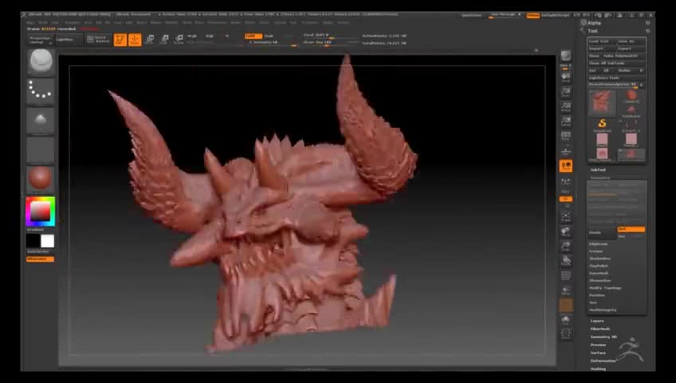Click the Import button in Tool palette
This screenshot has width=676, height=383.
point(602,49)
